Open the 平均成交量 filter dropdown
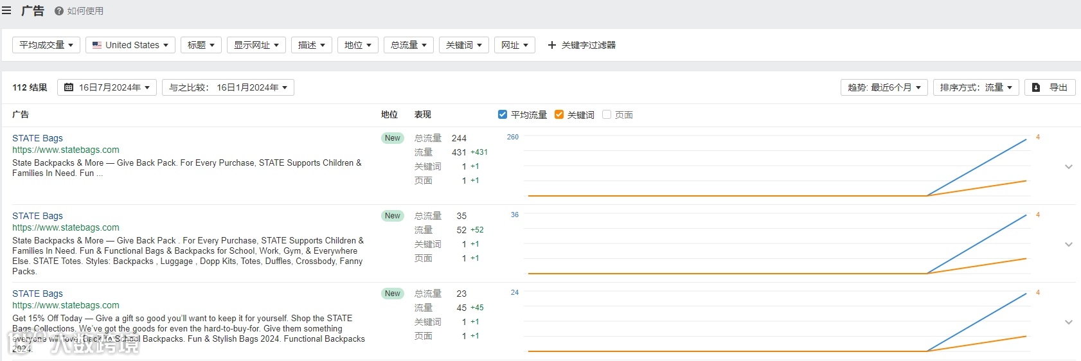Viewport: 1081px width, 361px height. pyautogui.click(x=46, y=45)
